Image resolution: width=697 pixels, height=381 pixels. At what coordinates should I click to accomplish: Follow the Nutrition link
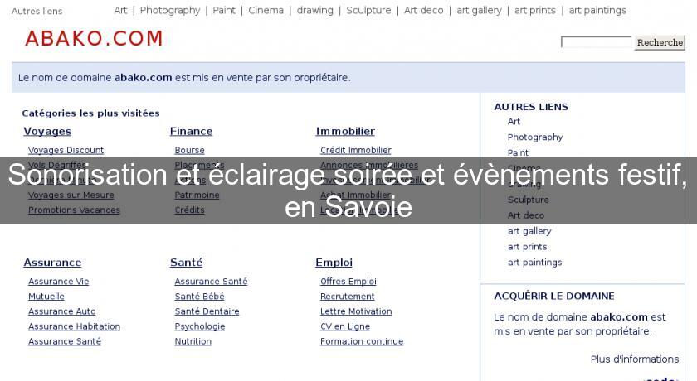pos(193,341)
